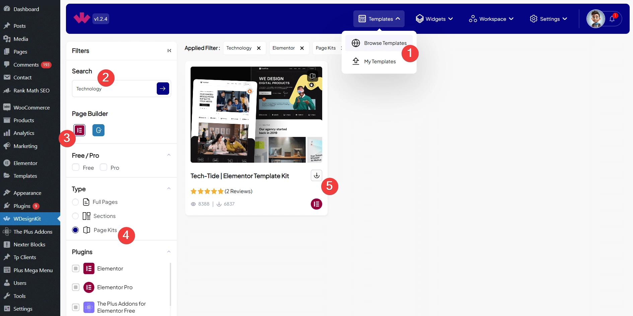Open The Plus Addons in sidebar
Viewport: 633px width, 316px height.
point(33,232)
